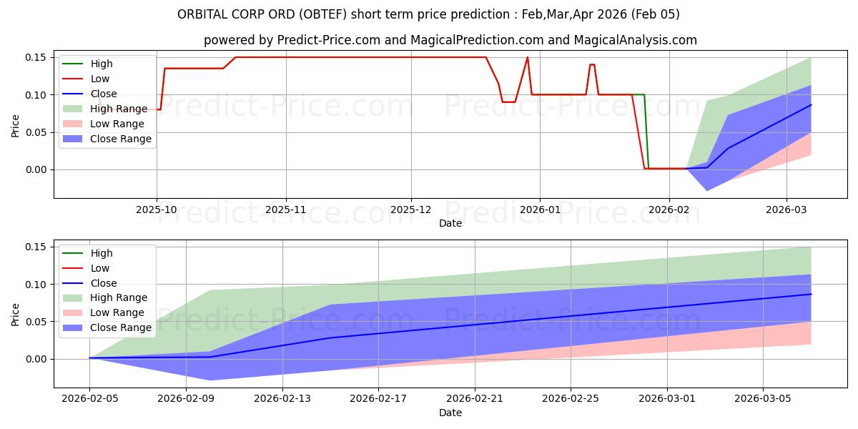
Task: Select the High Range green swatch in top legend
Action: coord(74,109)
